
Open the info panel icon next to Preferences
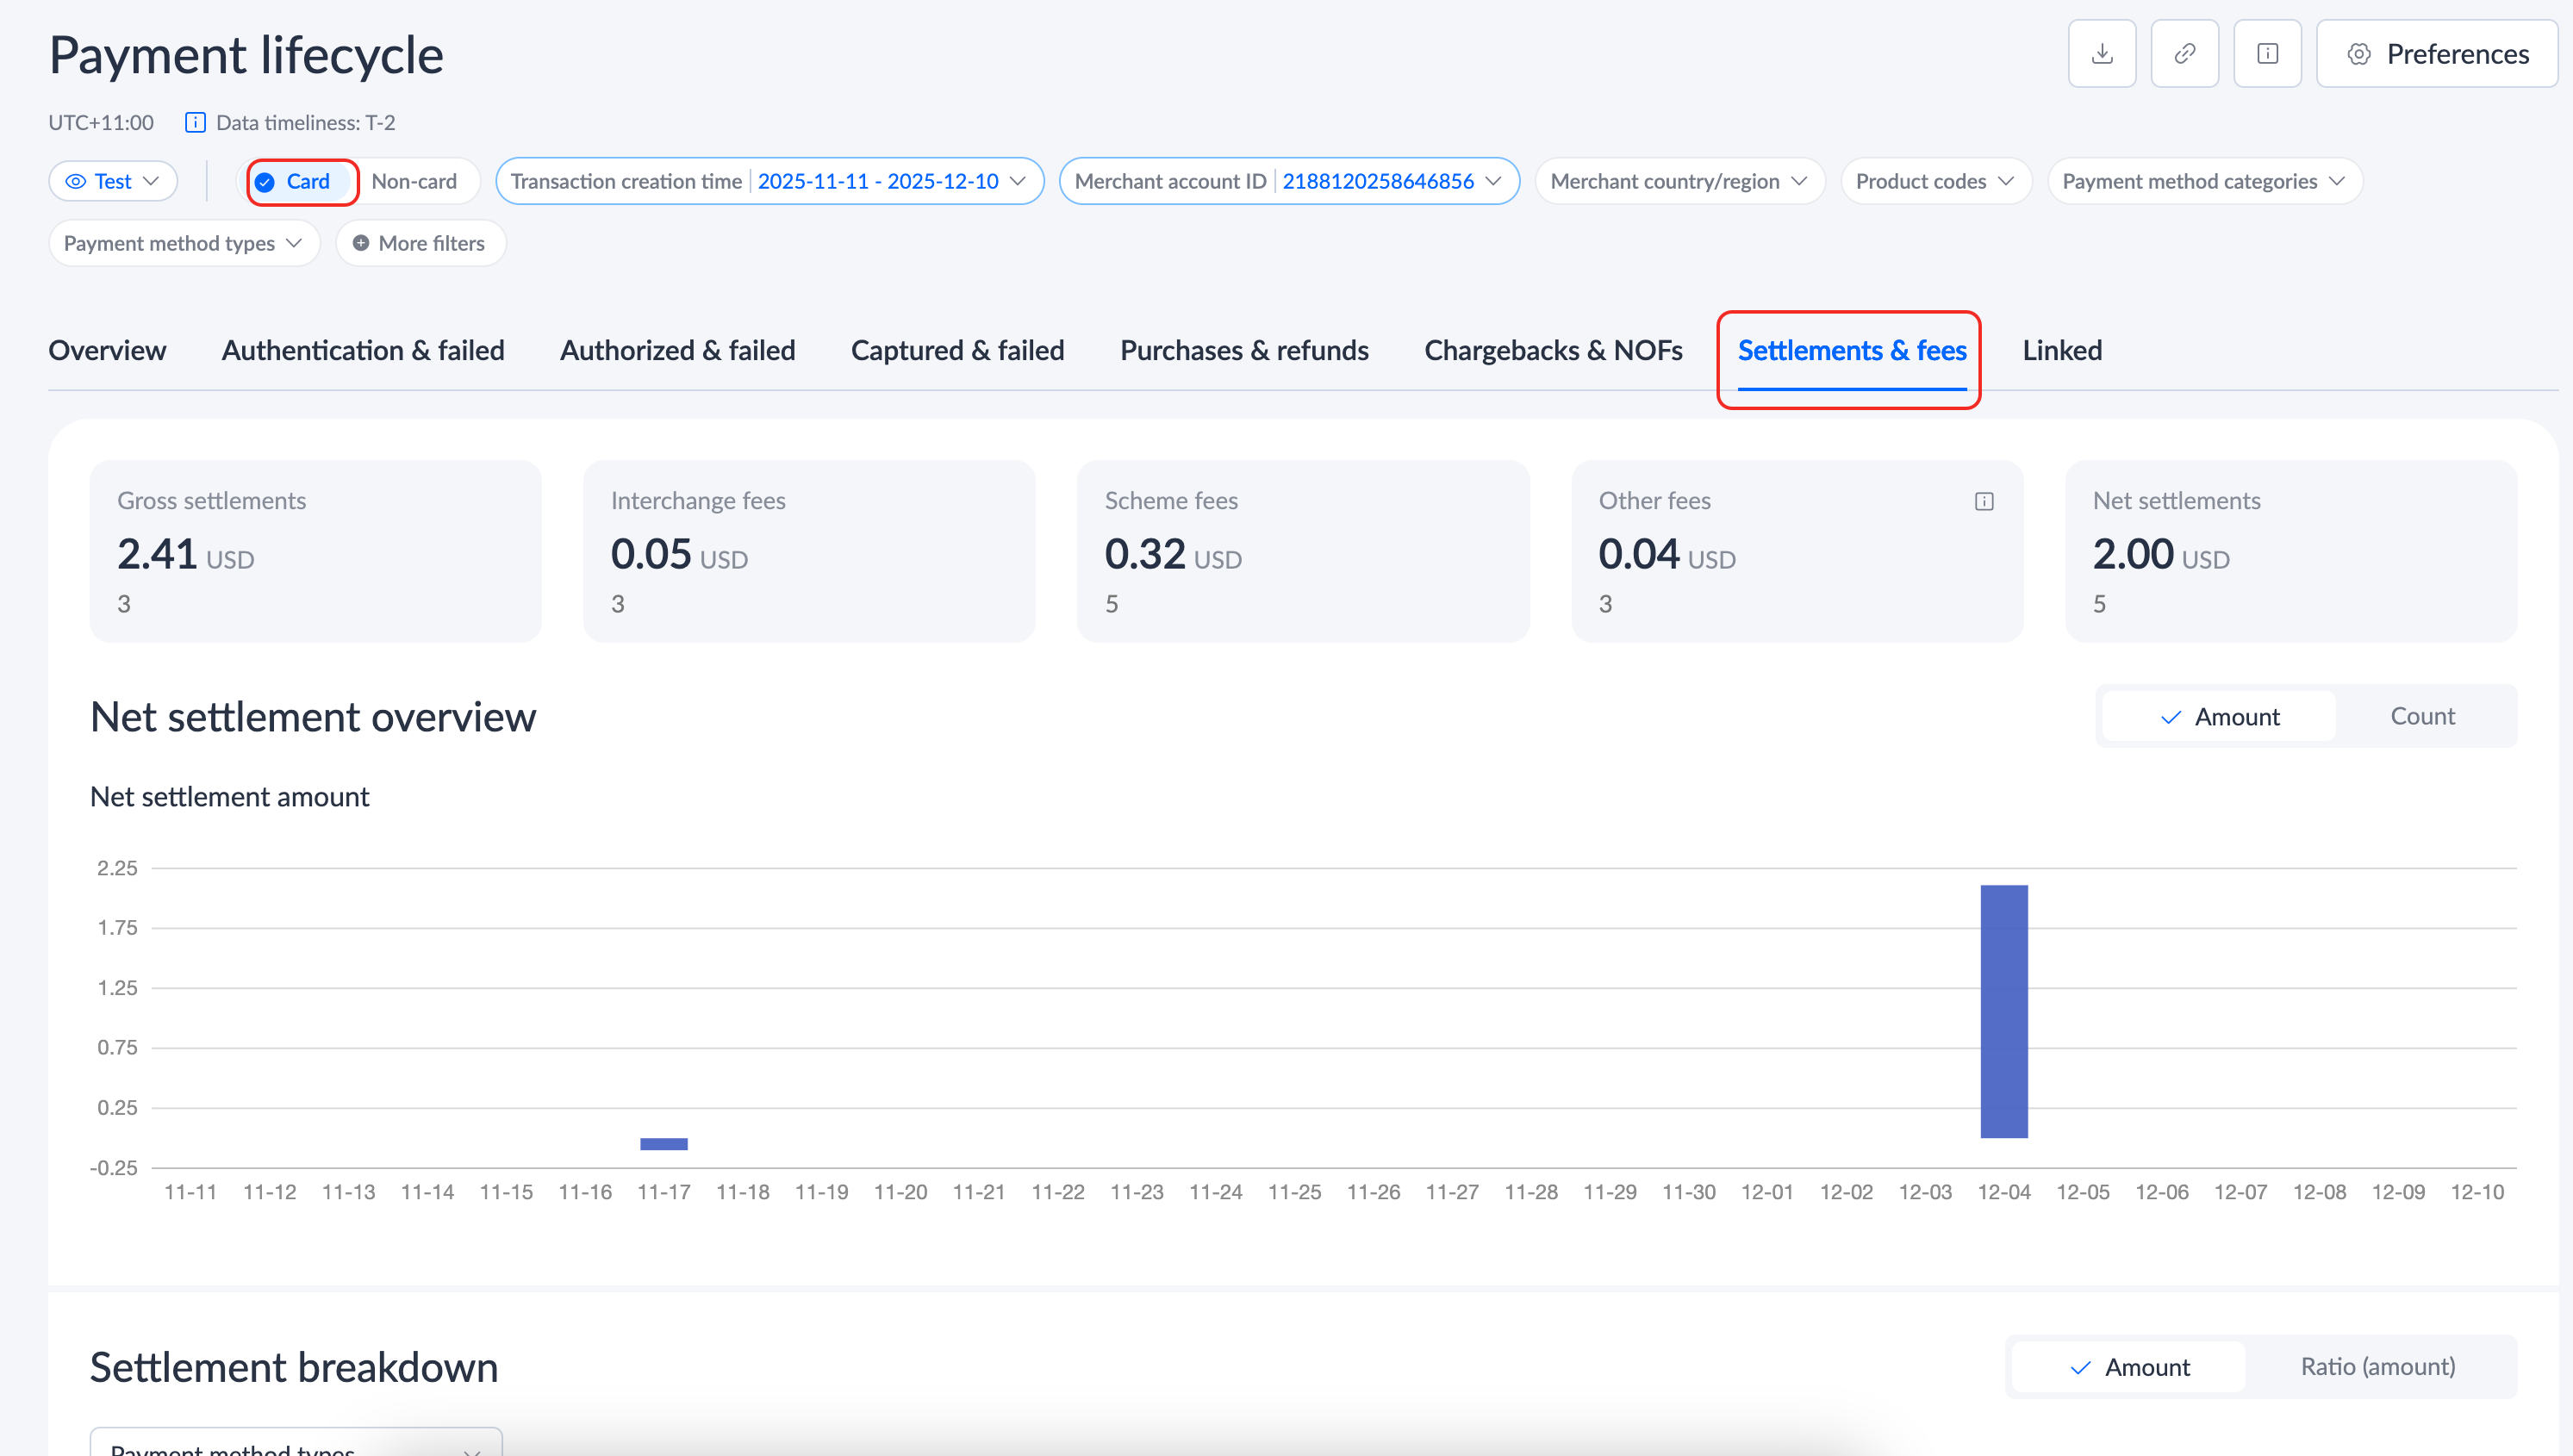point(2267,54)
